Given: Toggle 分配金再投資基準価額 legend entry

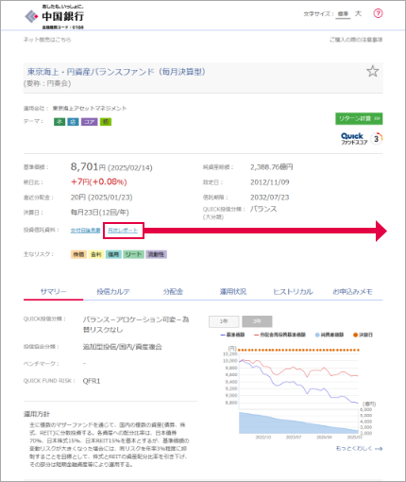Looking at the screenshot, I should tap(279, 335).
